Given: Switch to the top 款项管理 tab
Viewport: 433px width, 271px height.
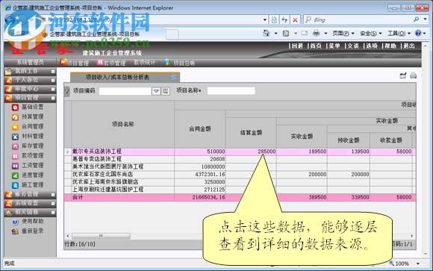Looking at the screenshot, I should tap(111, 63).
